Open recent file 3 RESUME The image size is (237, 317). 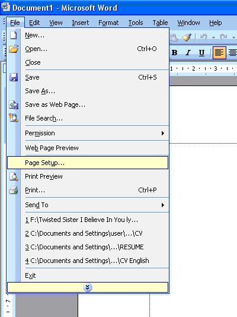tap(88, 247)
